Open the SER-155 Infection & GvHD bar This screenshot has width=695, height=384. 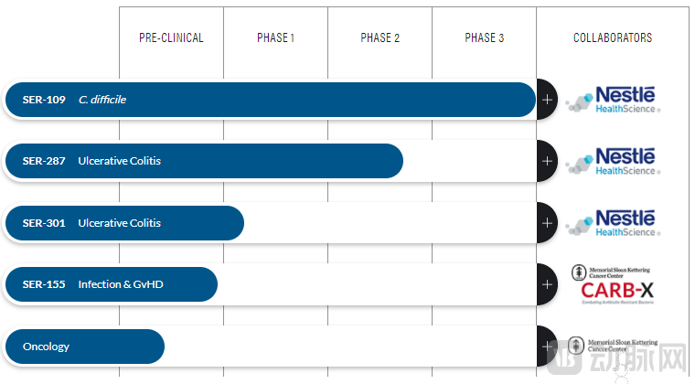111,284
